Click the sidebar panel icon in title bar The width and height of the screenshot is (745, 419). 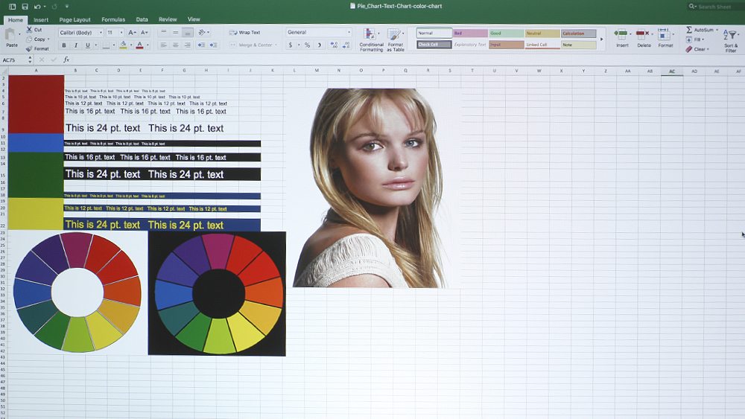pos(13,6)
